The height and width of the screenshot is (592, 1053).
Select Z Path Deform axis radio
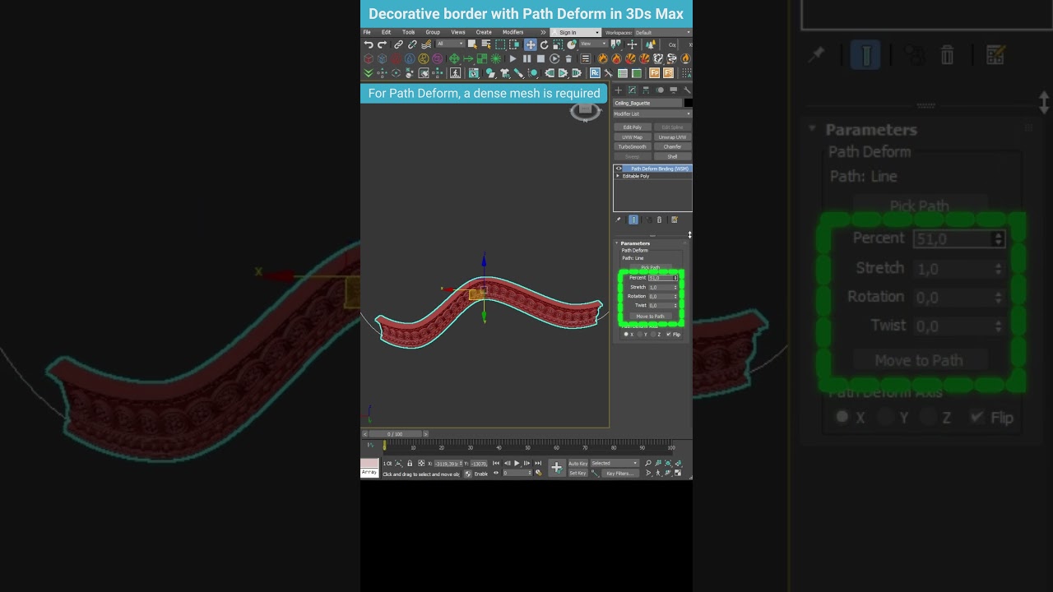click(x=654, y=335)
